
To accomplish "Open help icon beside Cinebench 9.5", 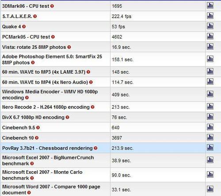I will pyautogui.click(x=38, y=128).
